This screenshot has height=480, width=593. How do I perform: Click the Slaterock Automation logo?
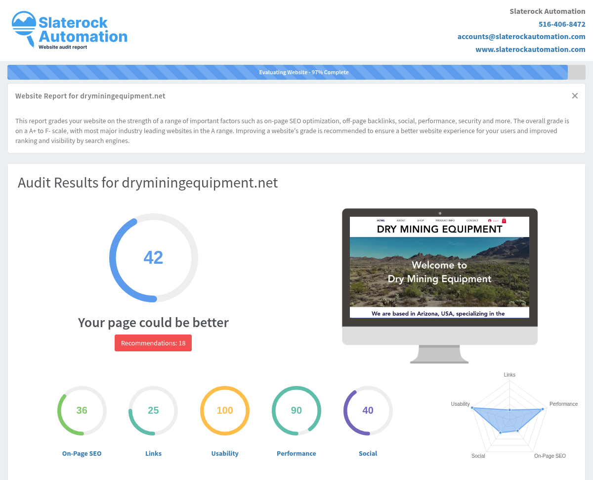[69, 30]
